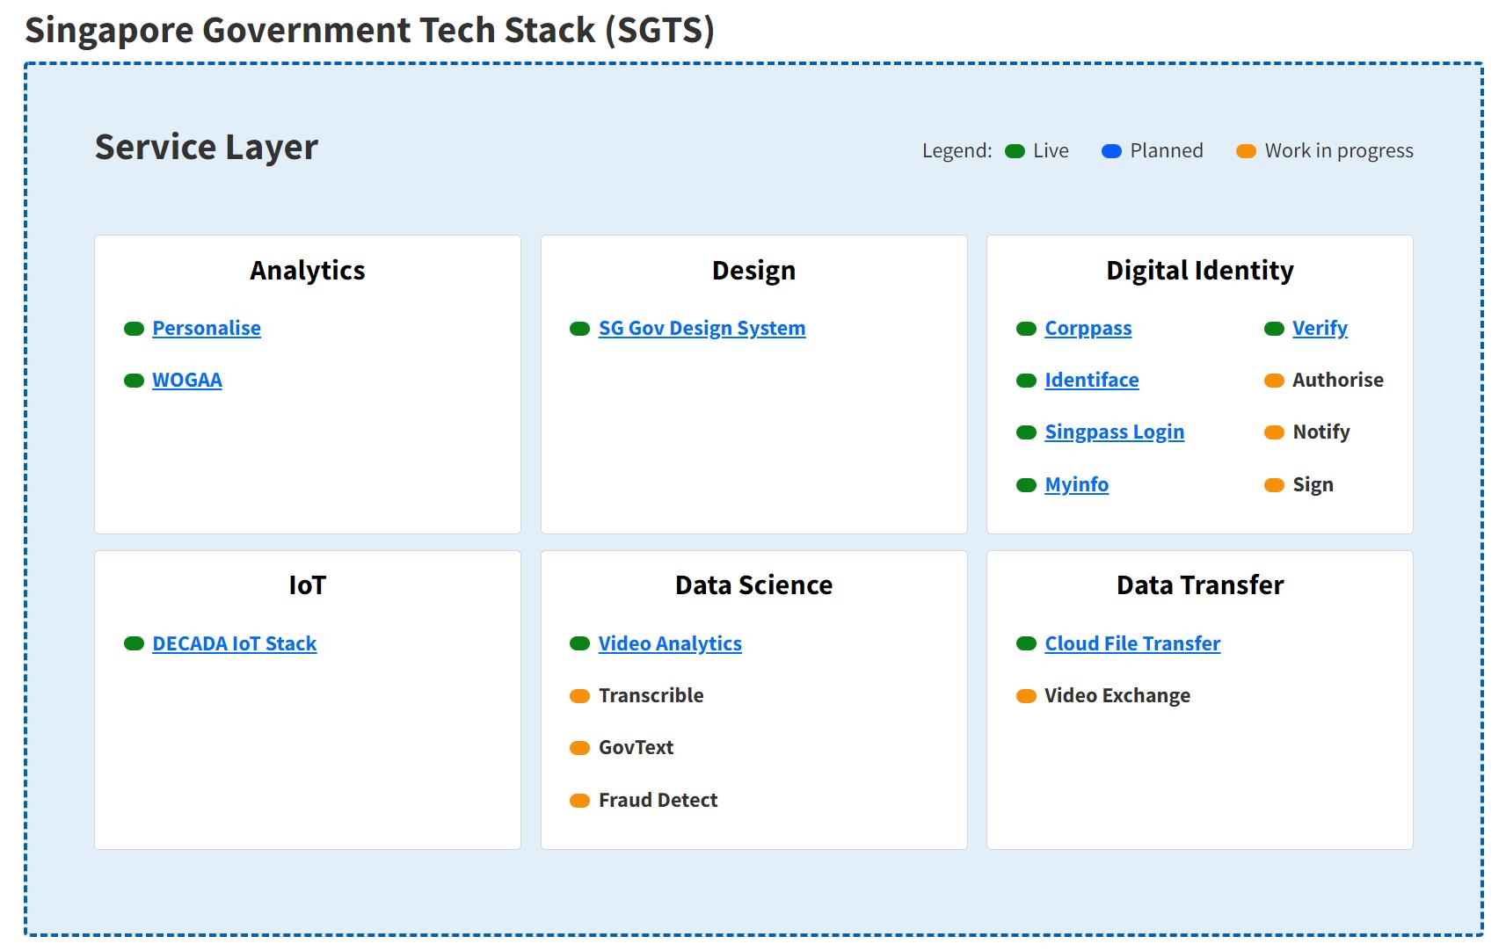
Task: Click the green status dot beside Corppass
Action: pyautogui.click(x=1026, y=329)
